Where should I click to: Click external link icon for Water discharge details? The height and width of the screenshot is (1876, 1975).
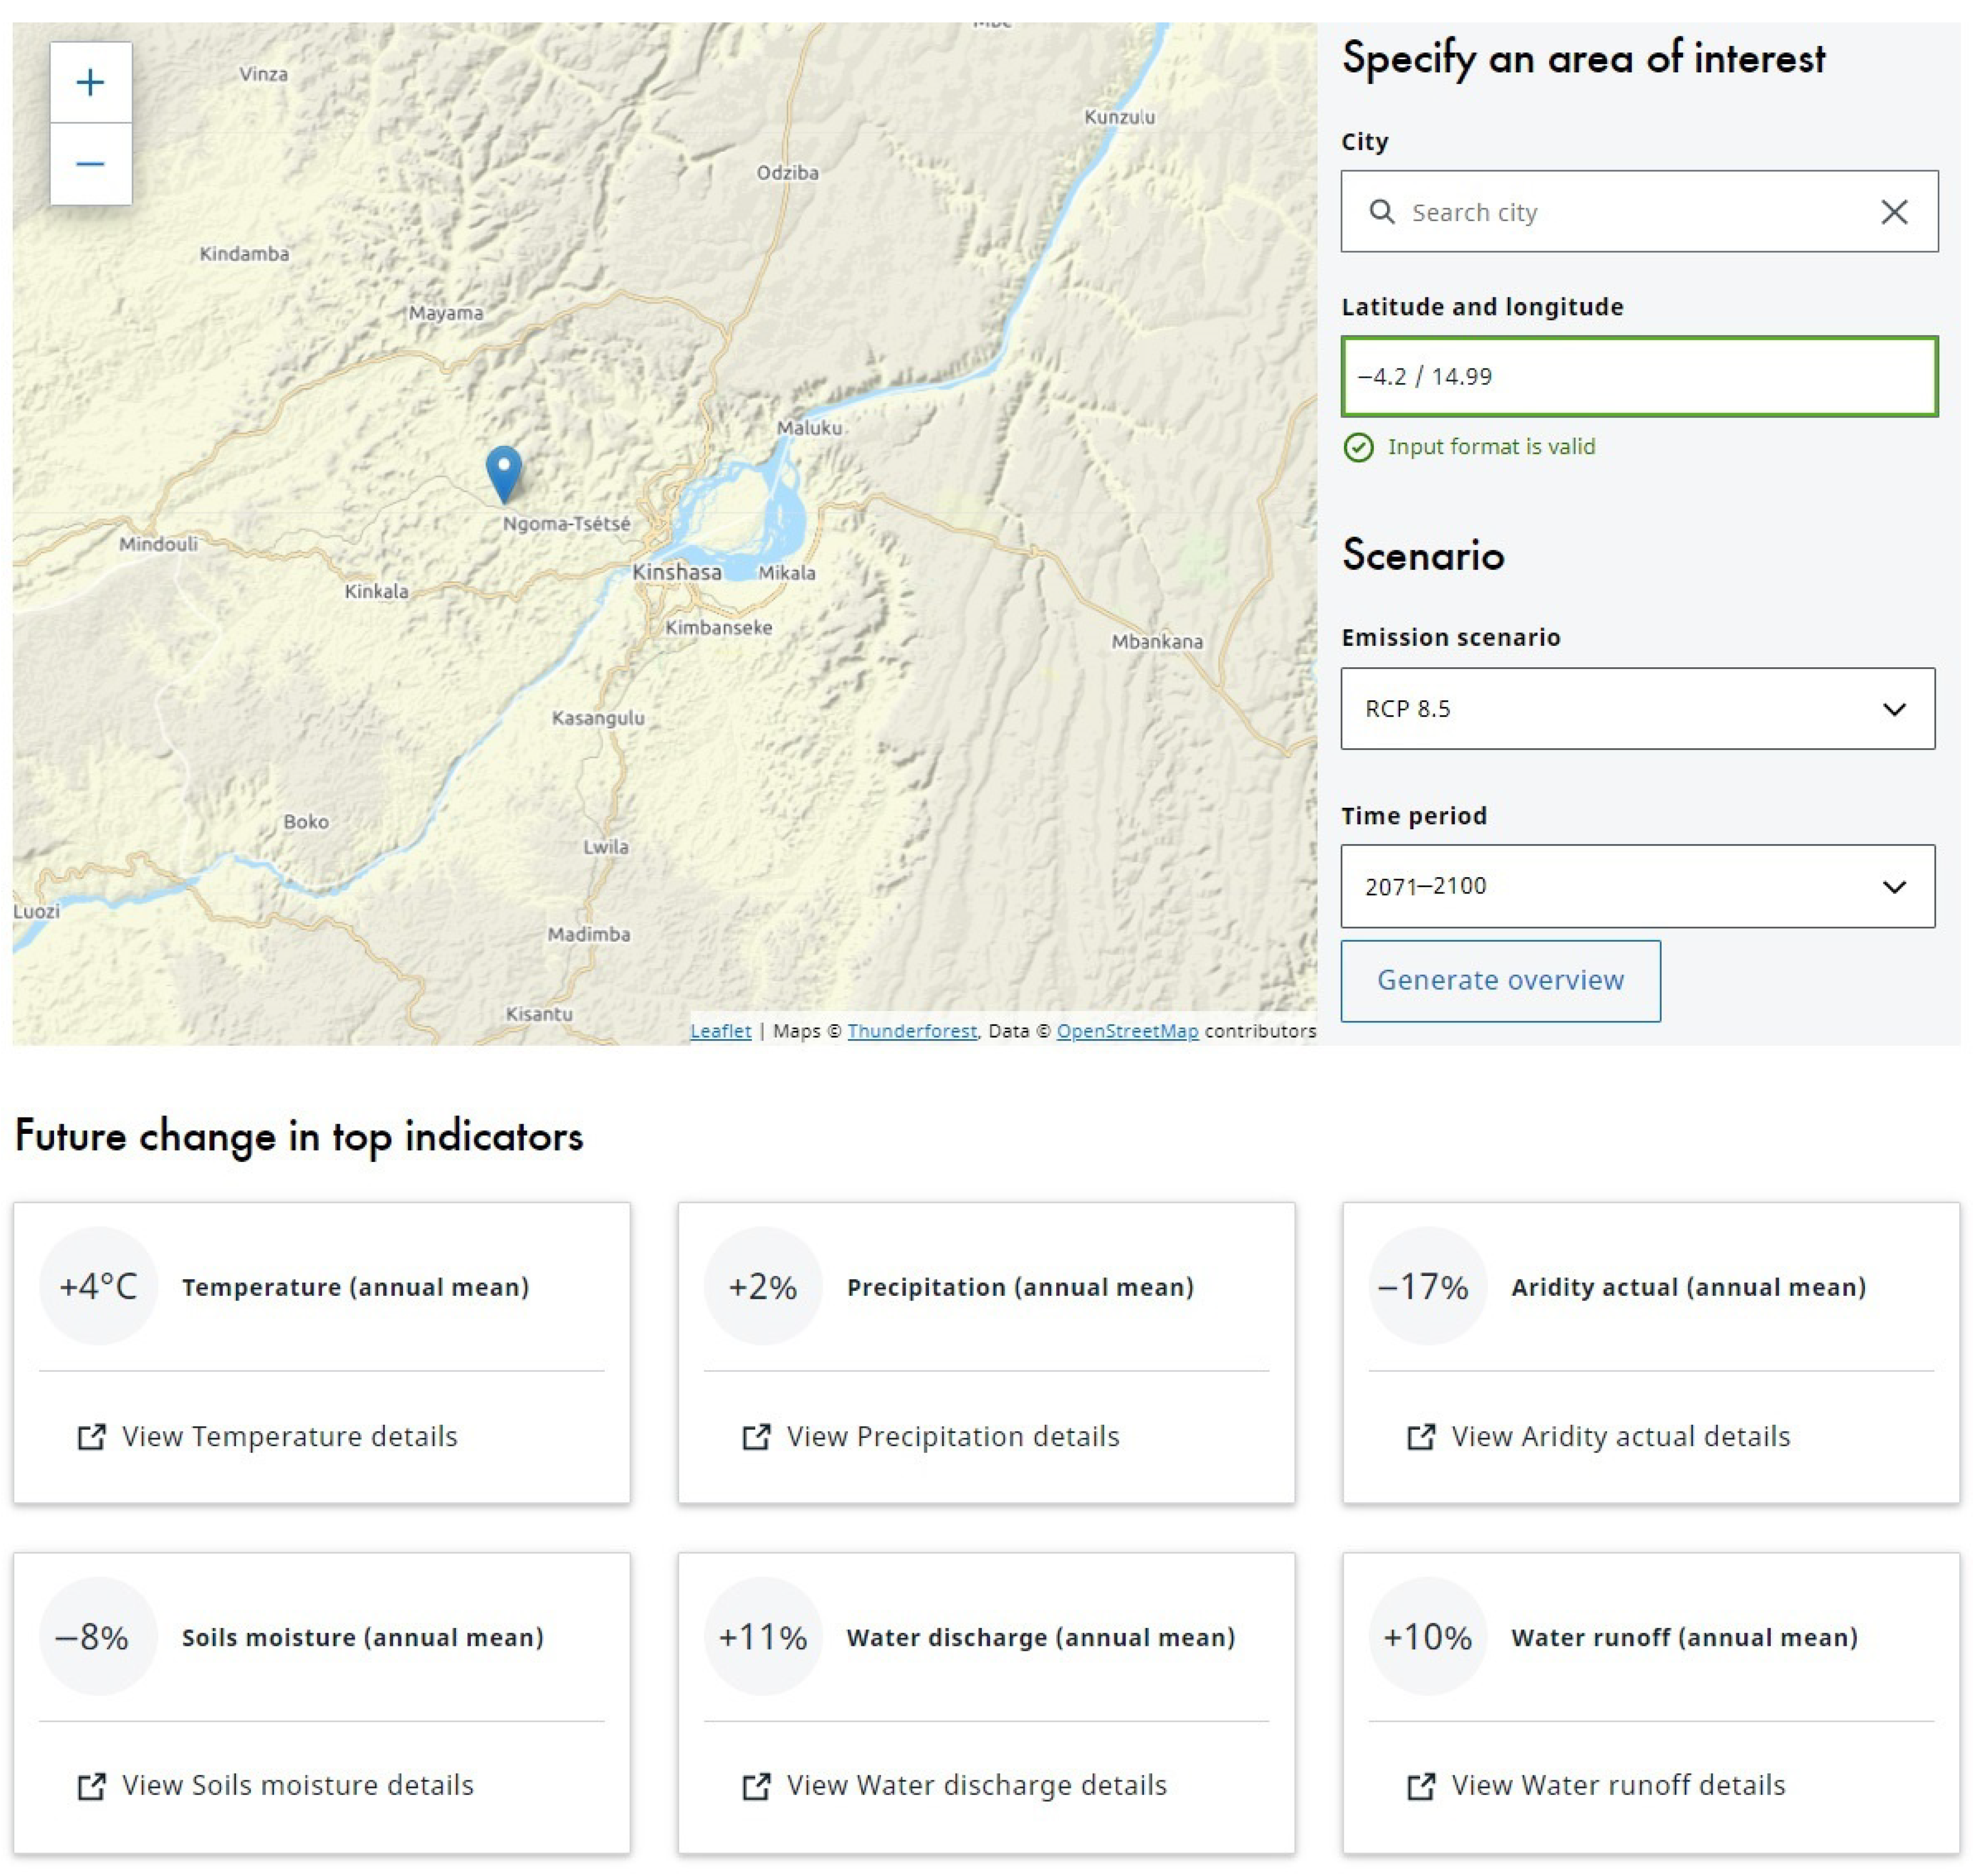[x=756, y=1786]
